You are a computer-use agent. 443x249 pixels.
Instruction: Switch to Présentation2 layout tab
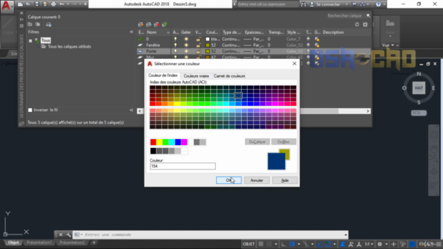[x=72, y=243]
